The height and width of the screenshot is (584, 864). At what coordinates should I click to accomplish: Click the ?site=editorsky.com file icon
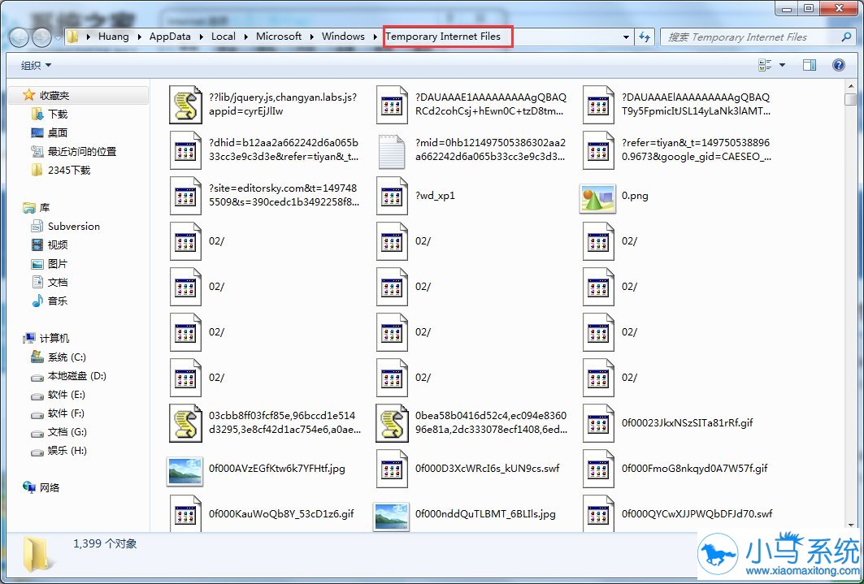point(185,196)
